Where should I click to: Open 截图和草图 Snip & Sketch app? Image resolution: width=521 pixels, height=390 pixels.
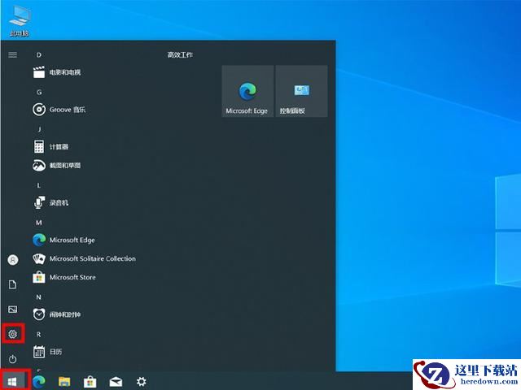click(x=57, y=165)
